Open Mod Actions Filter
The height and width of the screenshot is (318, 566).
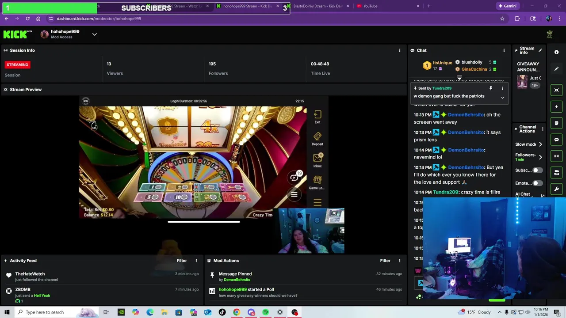pyautogui.click(x=385, y=261)
